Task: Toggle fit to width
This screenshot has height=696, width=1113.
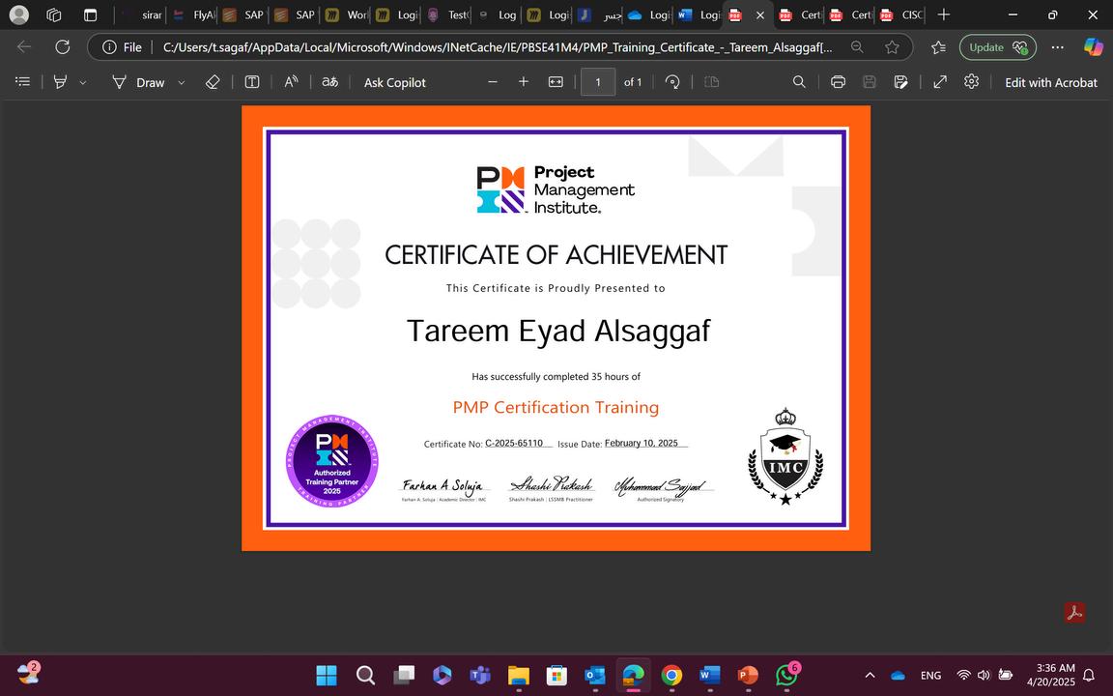Action: click(x=556, y=81)
